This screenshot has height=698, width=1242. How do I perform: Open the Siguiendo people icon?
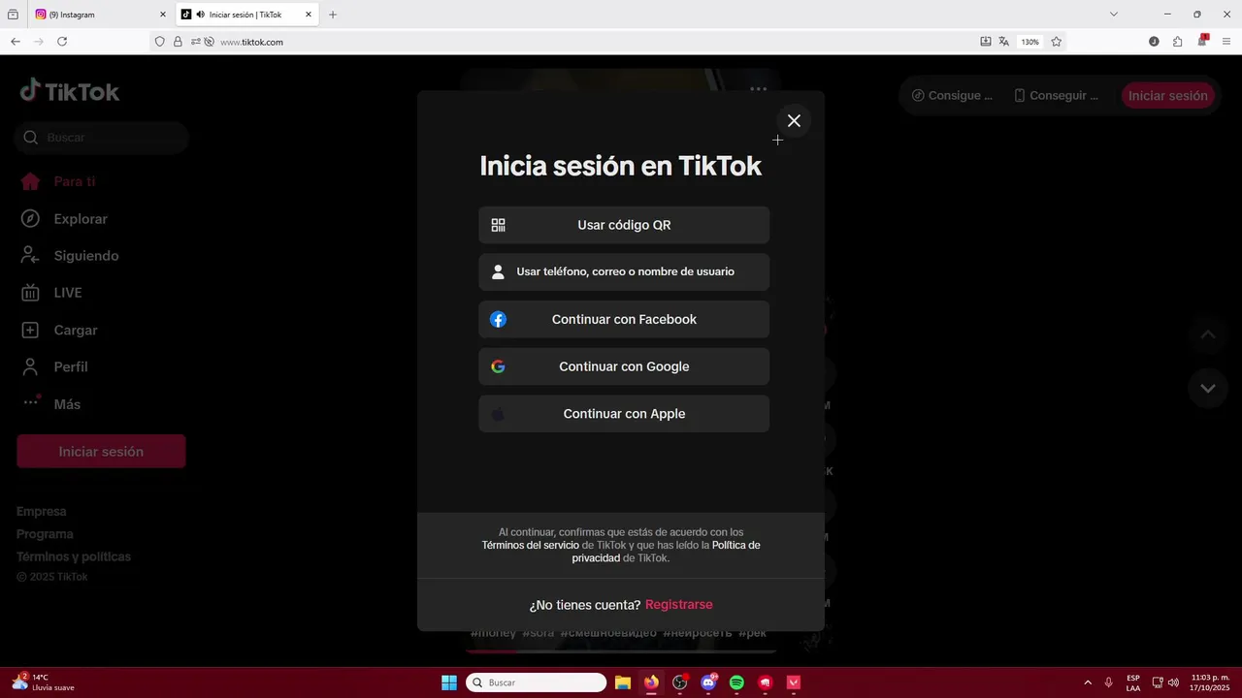(x=30, y=256)
